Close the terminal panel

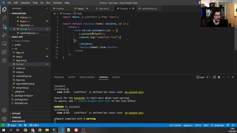click(233, 77)
